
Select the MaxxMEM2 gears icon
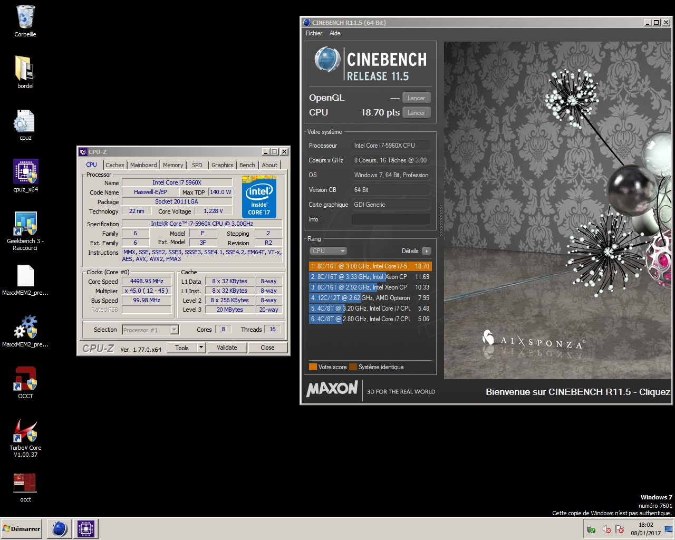pos(25,327)
